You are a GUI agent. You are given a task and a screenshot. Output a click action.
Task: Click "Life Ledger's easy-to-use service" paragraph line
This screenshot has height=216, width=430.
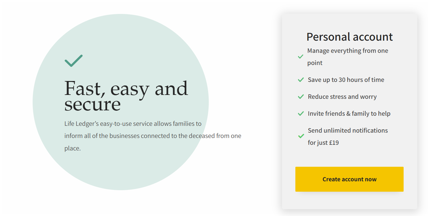click(x=133, y=124)
